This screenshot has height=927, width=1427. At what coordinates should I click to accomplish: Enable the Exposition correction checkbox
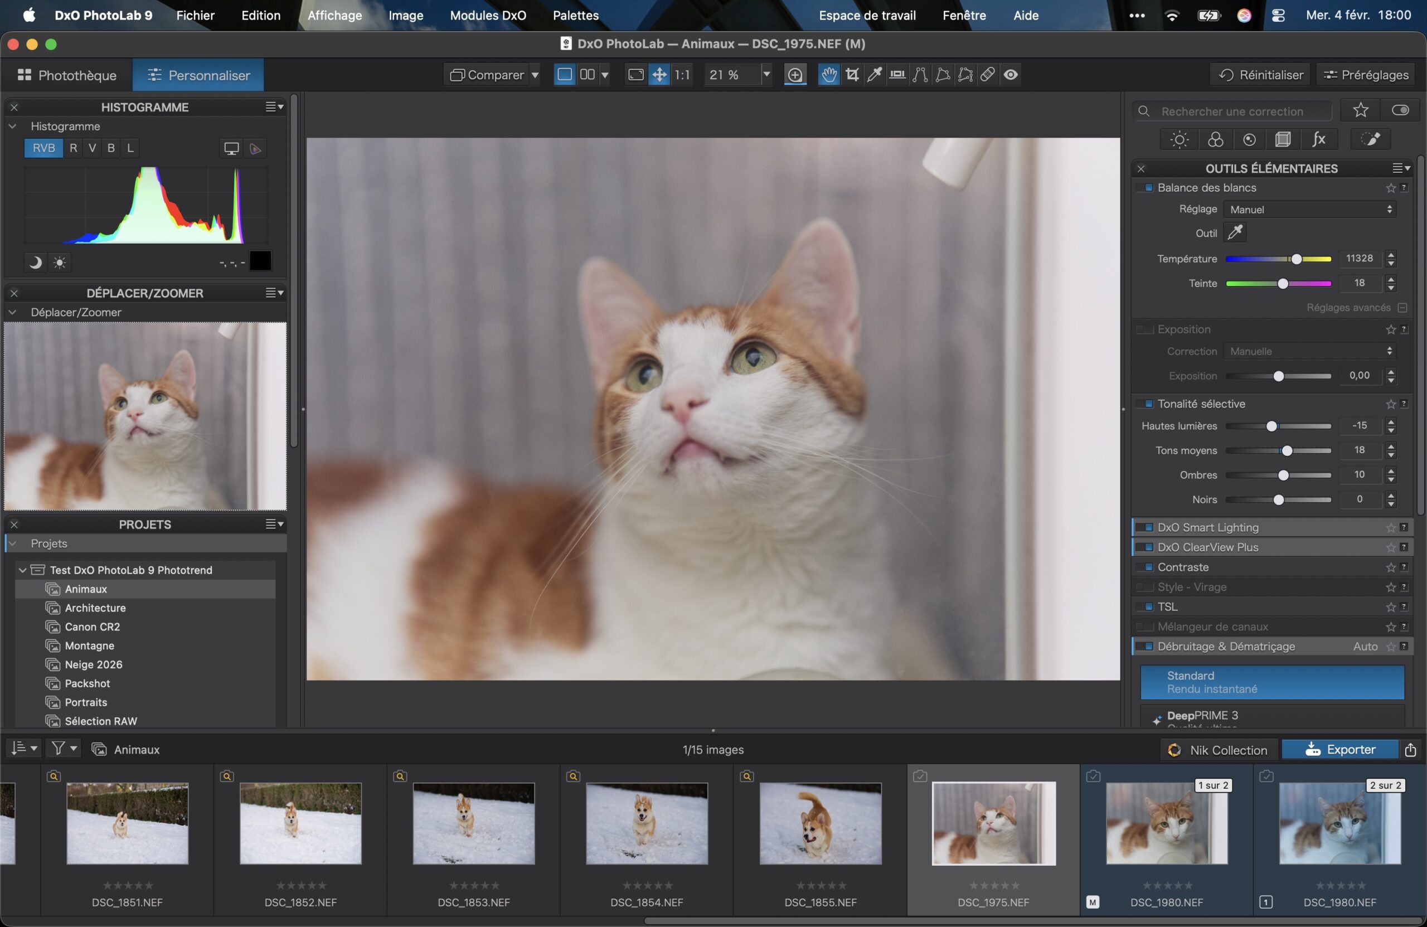(x=1144, y=329)
